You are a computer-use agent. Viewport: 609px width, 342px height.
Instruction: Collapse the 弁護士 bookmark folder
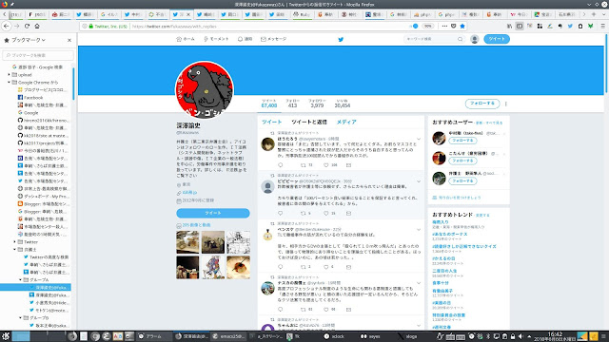click(x=15, y=249)
